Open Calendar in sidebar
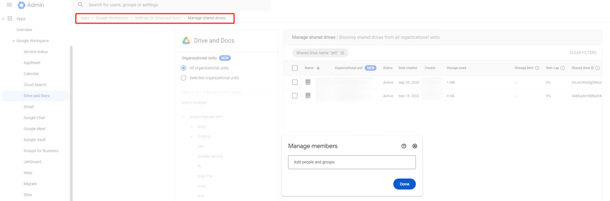This screenshot has width=610, height=201. (31, 74)
